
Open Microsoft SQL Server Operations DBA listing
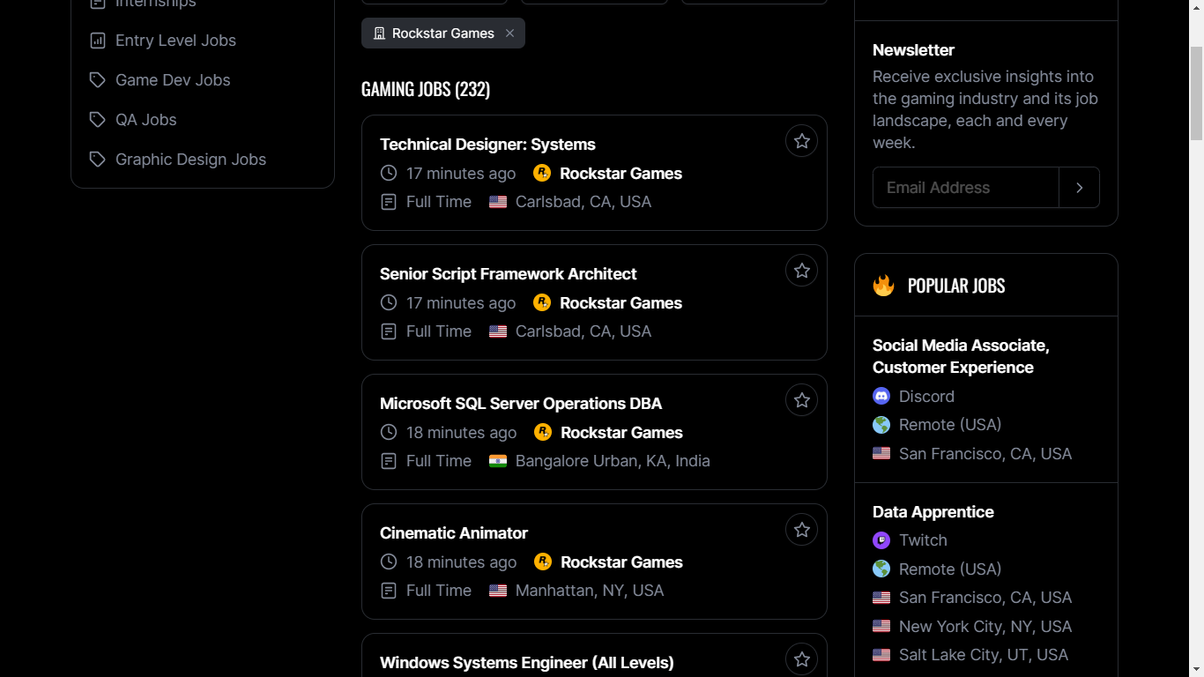[x=521, y=404]
